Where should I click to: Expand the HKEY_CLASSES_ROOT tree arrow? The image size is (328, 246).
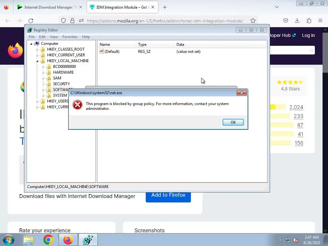(x=37, y=50)
